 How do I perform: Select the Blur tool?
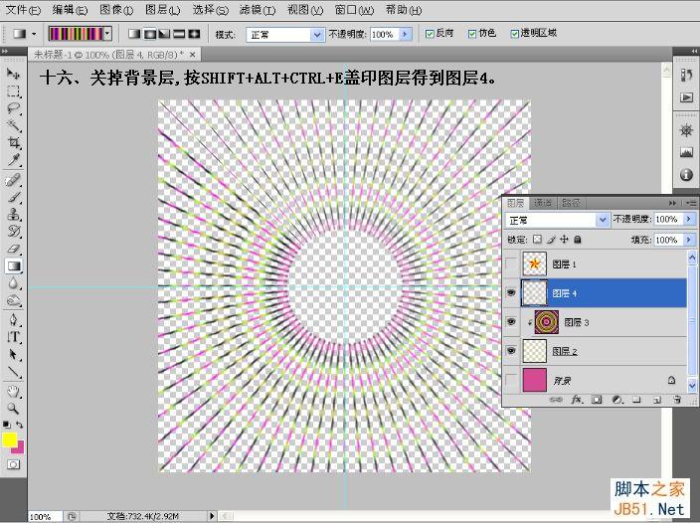13,283
